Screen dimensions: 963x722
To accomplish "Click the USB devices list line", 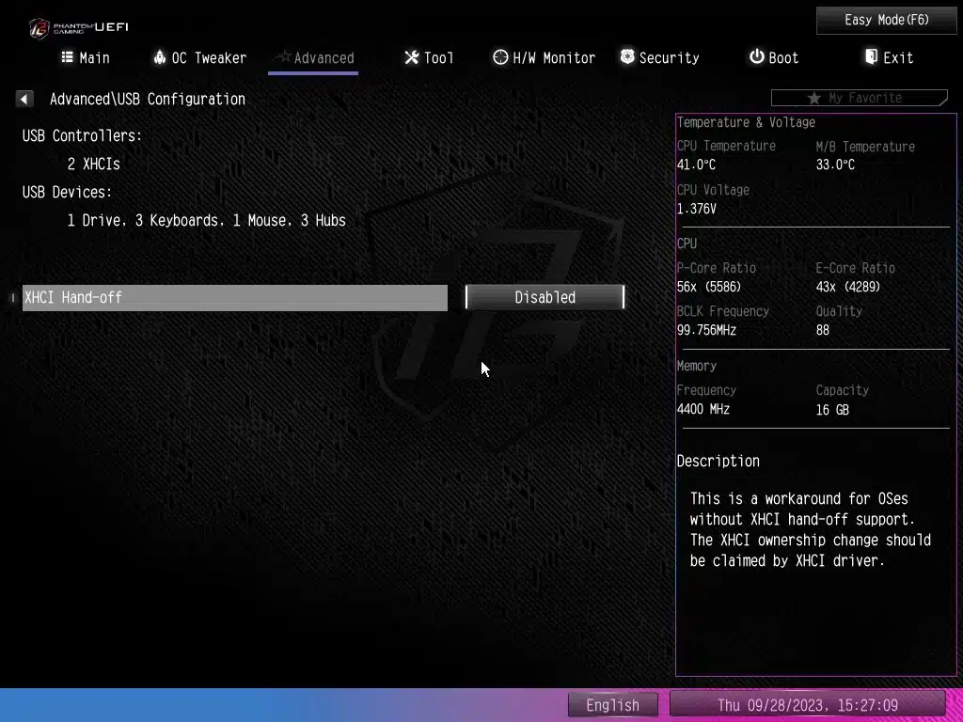I will (206, 220).
